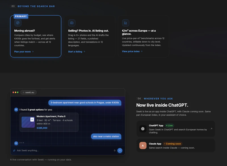Click the blue send arrow button
The width and height of the screenshot is (227, 166).
point(120,150)
